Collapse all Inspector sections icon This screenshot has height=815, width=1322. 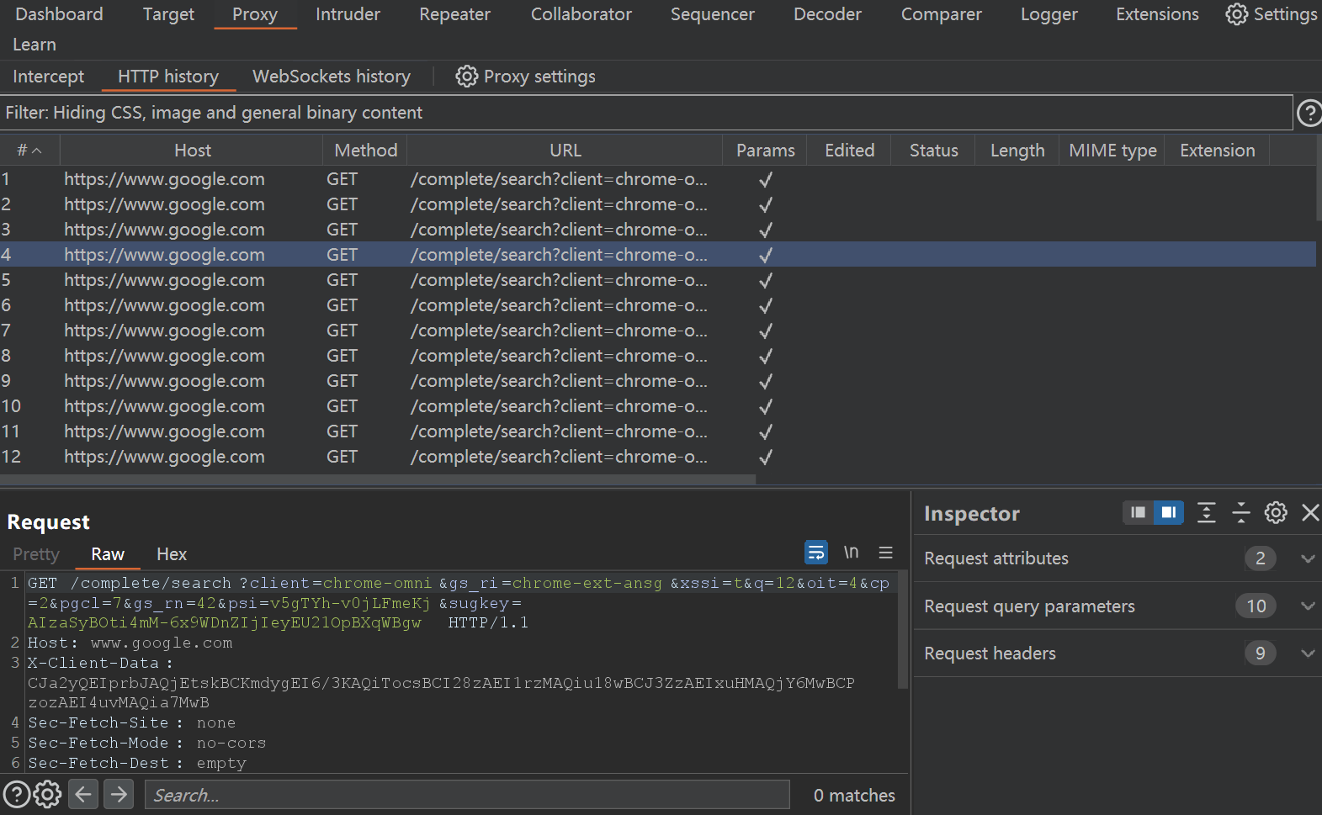1240,512
